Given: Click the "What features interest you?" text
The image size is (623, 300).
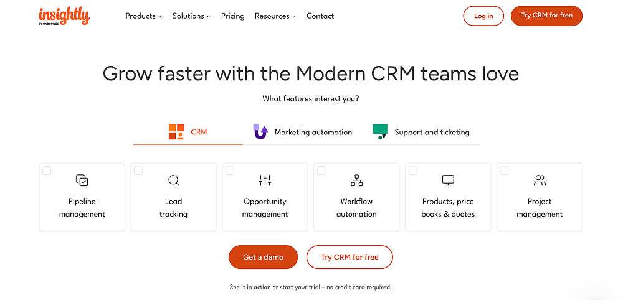Looking at the screenshot, I should click(311, 99).
